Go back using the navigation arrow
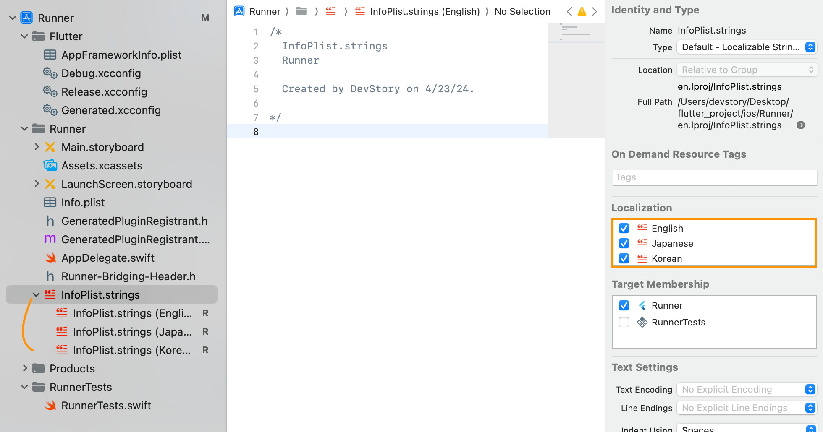The image size is (823, 432). coord(569,12)
